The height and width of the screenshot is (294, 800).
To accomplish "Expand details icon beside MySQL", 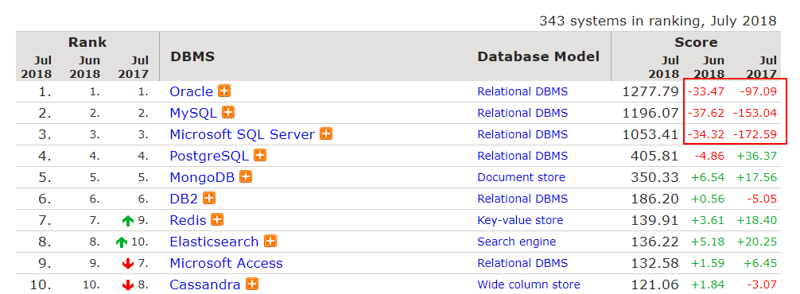I will (228, 112).
